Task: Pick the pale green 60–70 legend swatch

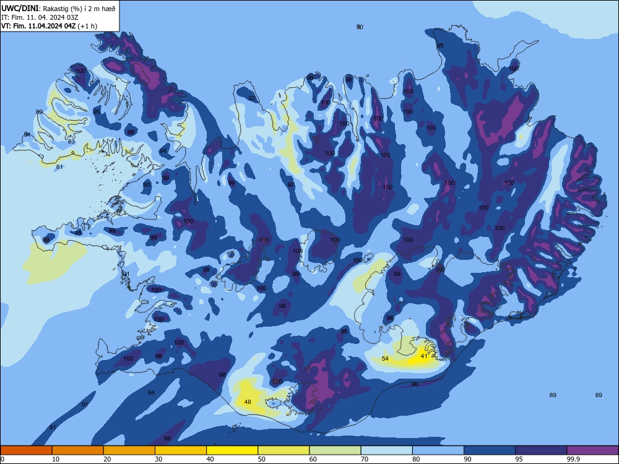Action: tap(335, 450)
